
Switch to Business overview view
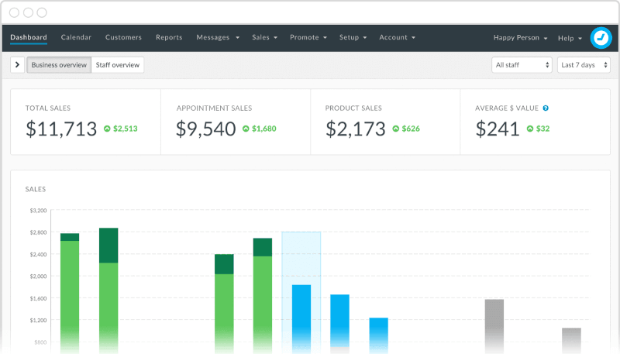59,65
